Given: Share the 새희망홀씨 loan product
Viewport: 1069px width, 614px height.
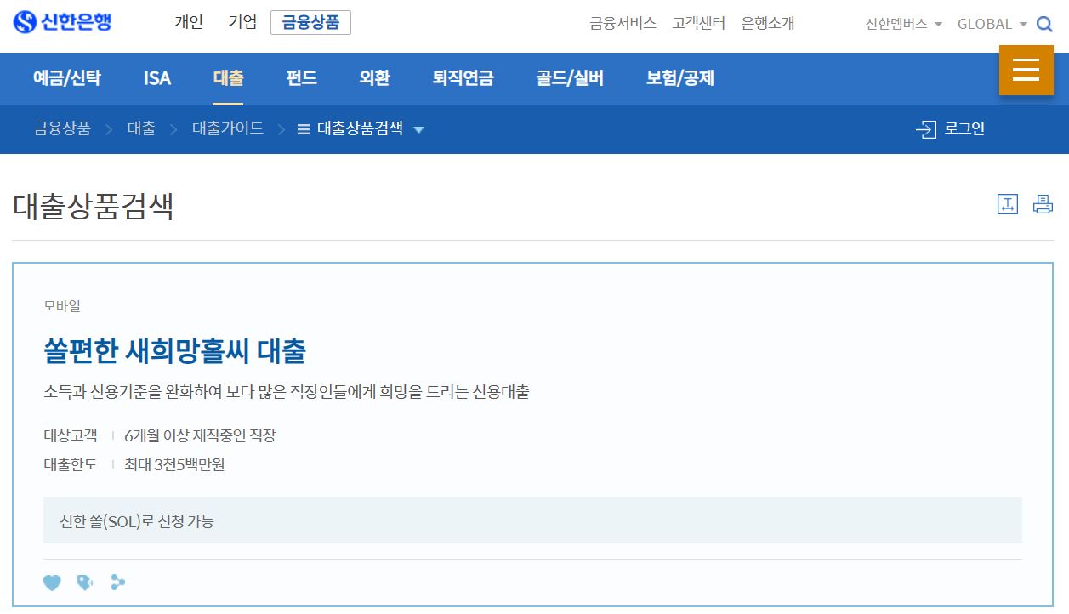Looking at the screenshot, I should click(117, 583).
